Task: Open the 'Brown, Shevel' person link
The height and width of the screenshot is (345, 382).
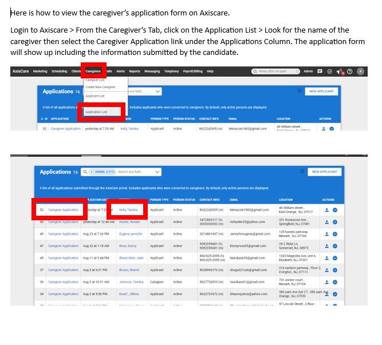Action: tap(129, 270)
